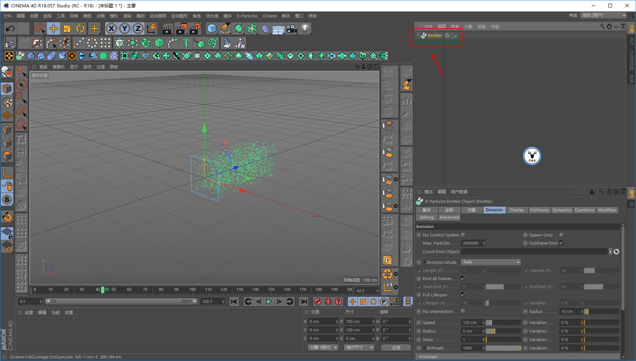The width and height of the screenshot is (636, 361).
Task: Click the Axis L-shaped icon
Action: tap(7, 173)
